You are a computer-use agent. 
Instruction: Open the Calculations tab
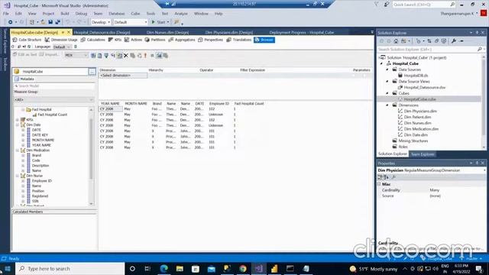pos(93,40)
